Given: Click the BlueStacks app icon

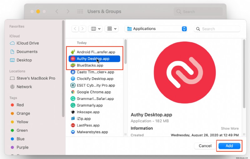Looking at the screenshot, I should 73,65.
